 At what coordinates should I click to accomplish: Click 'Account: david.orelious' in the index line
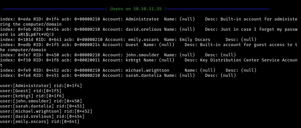(133, 29)
